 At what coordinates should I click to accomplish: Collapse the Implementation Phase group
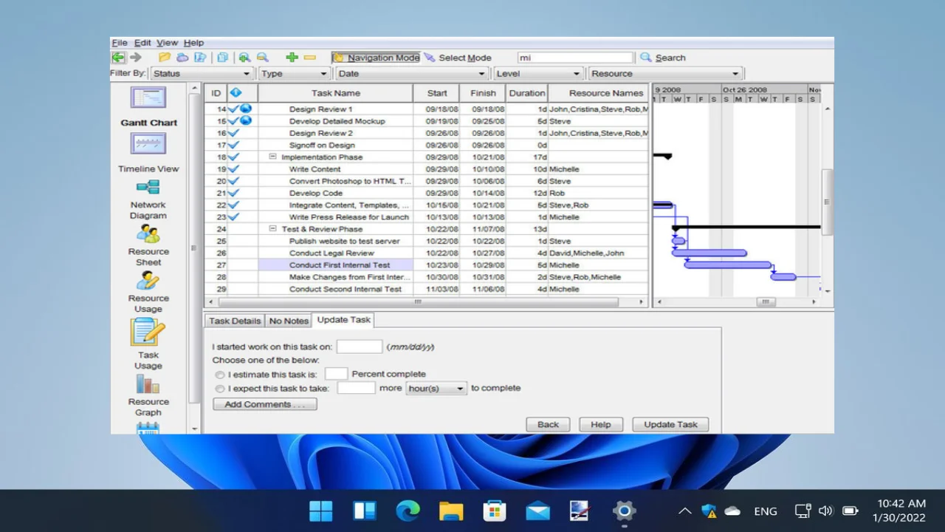click(x=272, y=157)
